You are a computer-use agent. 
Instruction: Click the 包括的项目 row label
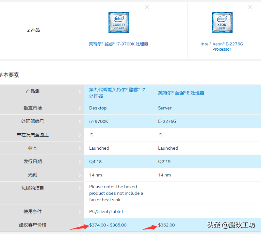pos(33,188)
